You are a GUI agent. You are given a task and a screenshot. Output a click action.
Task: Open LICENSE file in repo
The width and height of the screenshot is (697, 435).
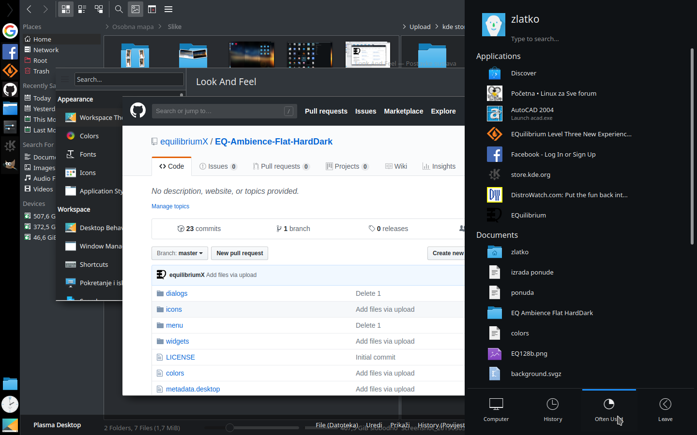coord(181,357)
